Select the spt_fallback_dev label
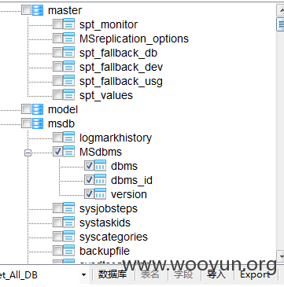This screenshot has width=284, height=287. 121,67
